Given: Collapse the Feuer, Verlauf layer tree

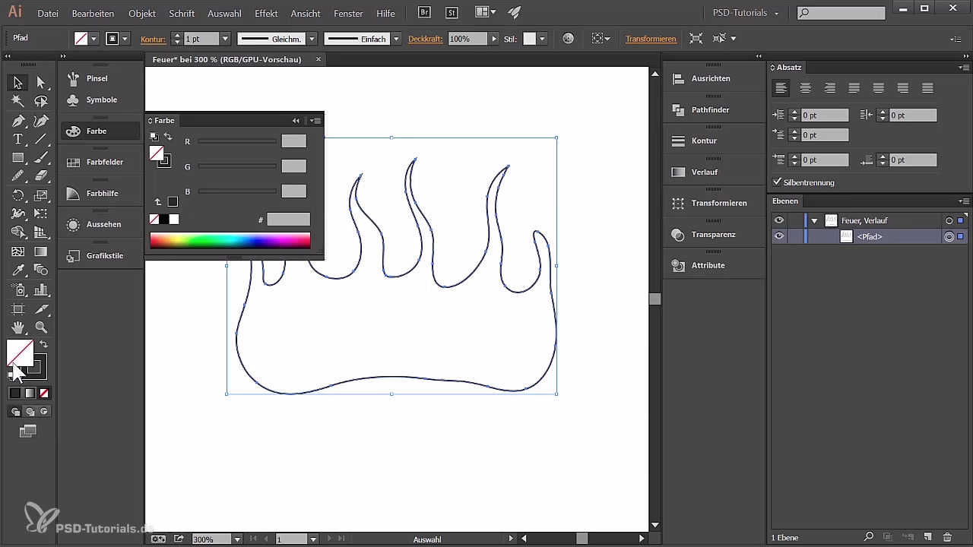Looking at the screenshot, I should pos(814,220).
